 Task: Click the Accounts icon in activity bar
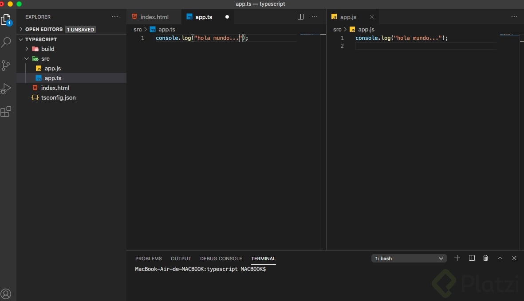[x=6, y=293]
